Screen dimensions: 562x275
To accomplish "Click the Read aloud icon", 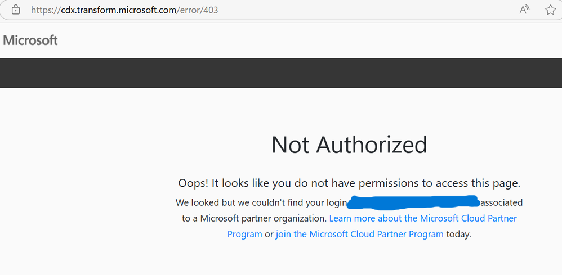I will click(524, 10).
